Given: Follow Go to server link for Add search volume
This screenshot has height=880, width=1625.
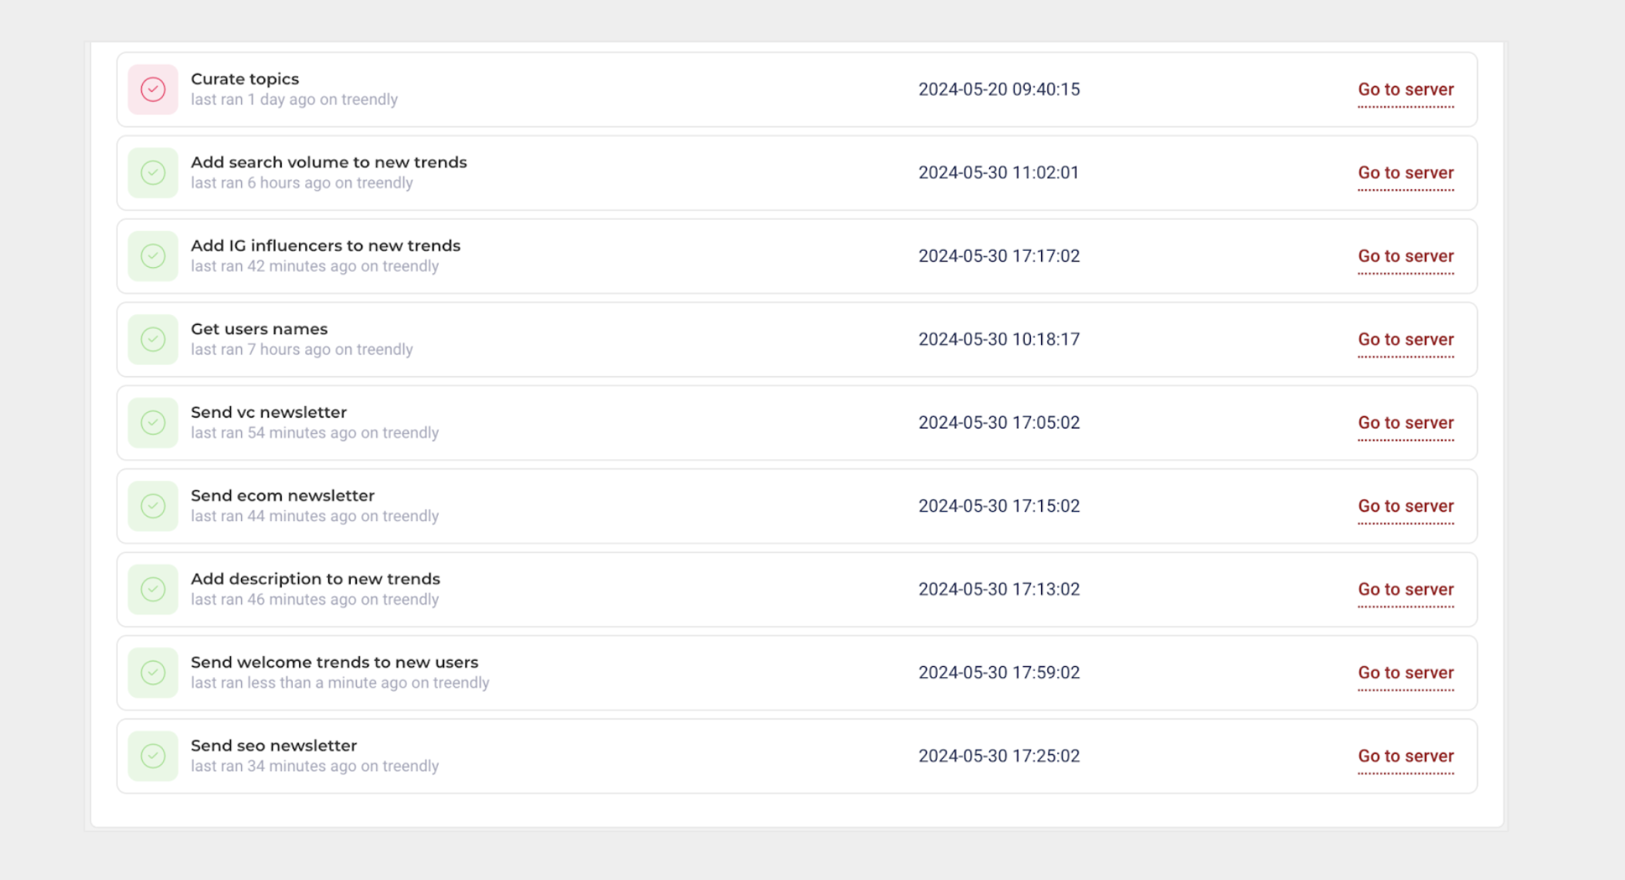Looking at the screenshot, I should point(1406,173).
